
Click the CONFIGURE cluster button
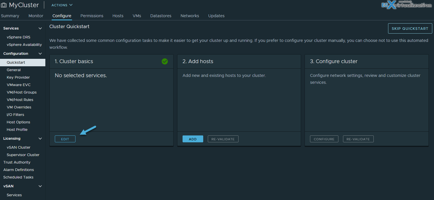click(x=324, y=139)
